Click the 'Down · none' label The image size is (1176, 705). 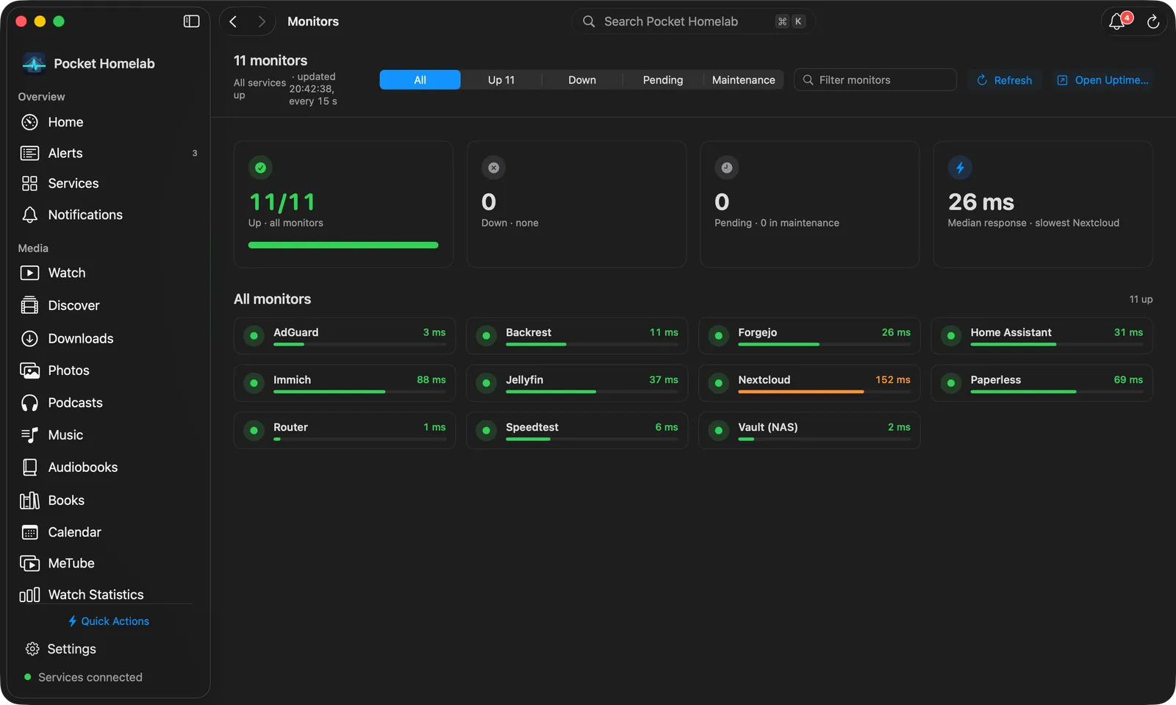click(x=510, y=223)
